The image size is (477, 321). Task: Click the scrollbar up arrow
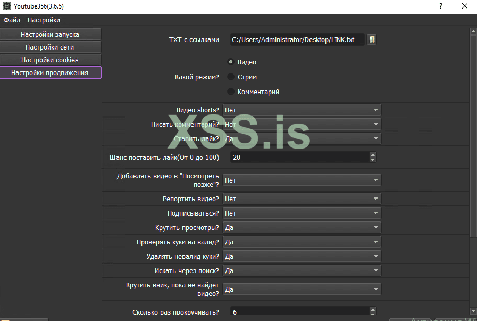click(x=473, y=31)
